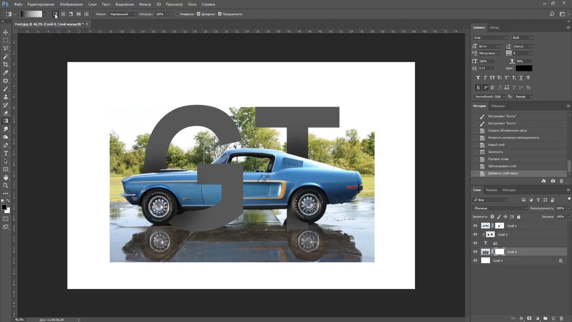The height and width of the screenshot is (322, 572).
Task: Select the Crop tool
Action: (6, 64)
